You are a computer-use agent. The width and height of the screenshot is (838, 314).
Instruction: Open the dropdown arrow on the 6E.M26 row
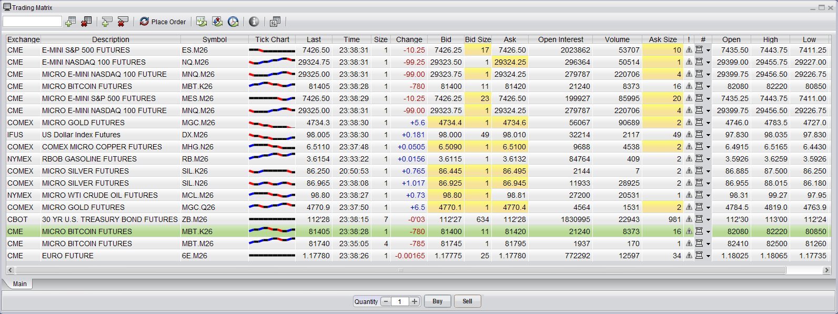point(708,256)
